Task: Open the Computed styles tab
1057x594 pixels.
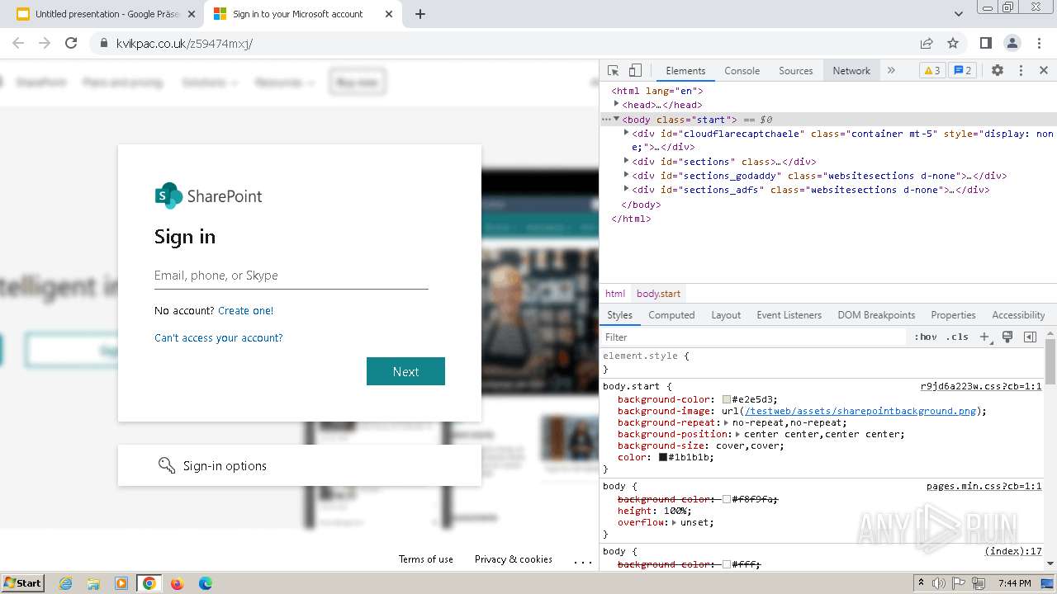Action: point(671,315)
